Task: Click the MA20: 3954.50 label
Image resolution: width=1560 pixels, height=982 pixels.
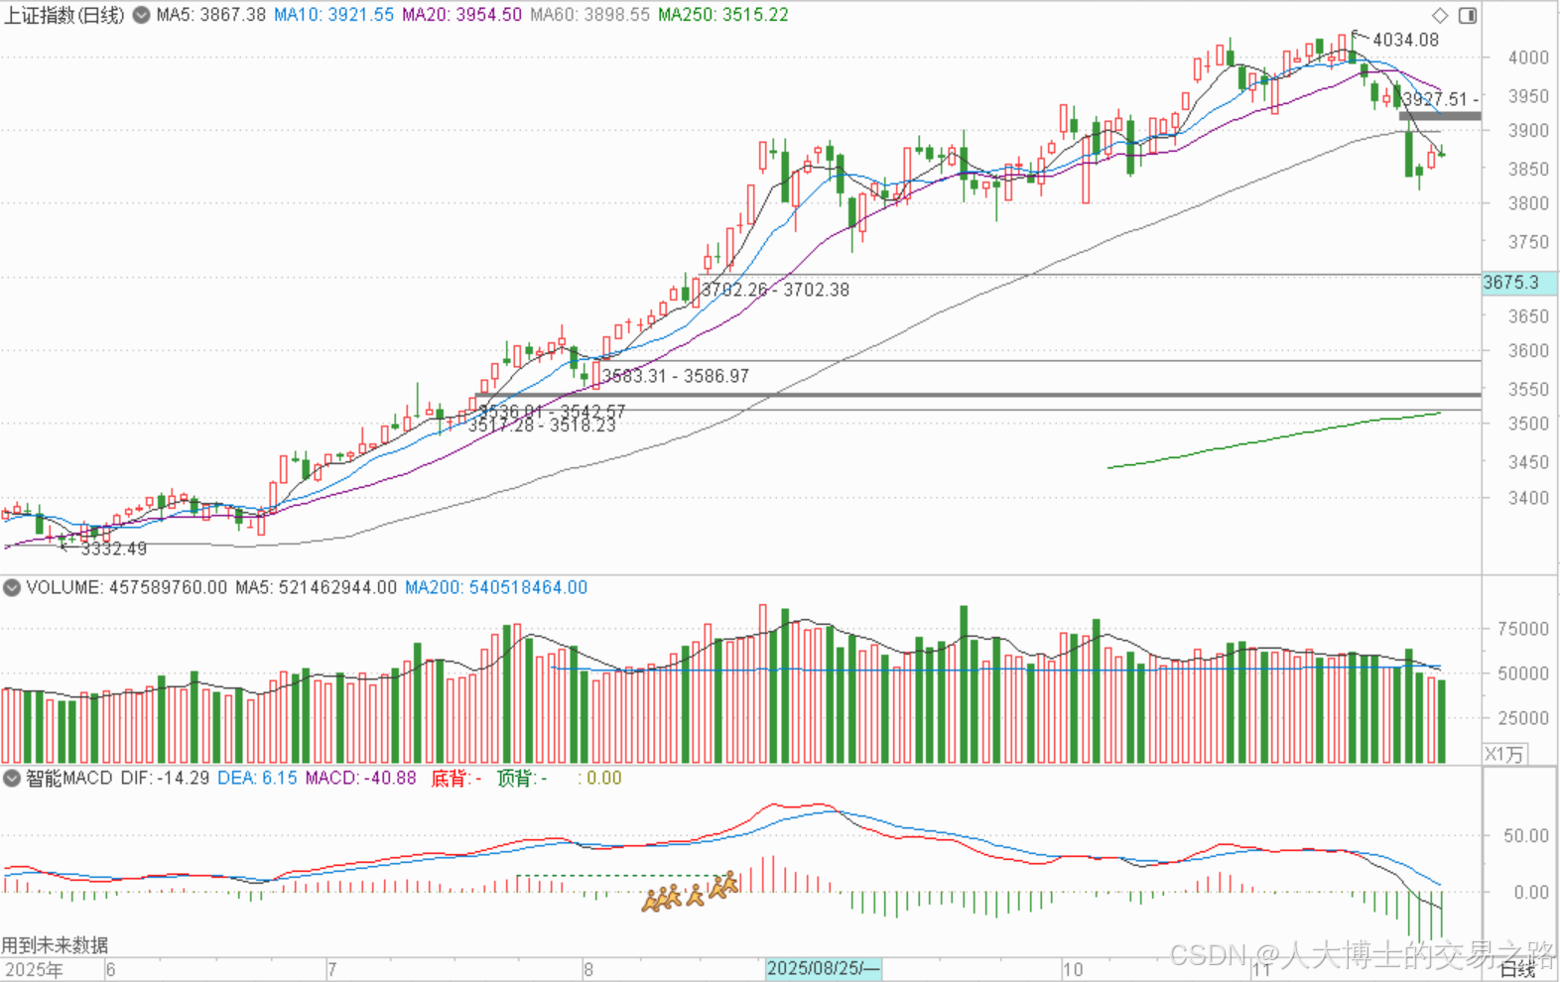Action: click(461, 15)
